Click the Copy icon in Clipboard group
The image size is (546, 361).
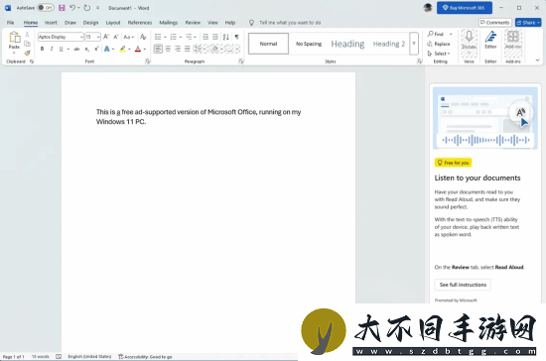tap(27, 44)
